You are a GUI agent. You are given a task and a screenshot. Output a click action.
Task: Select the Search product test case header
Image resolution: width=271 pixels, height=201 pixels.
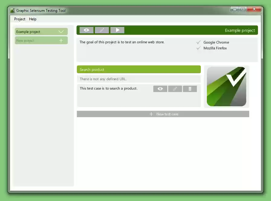[139, 69]
